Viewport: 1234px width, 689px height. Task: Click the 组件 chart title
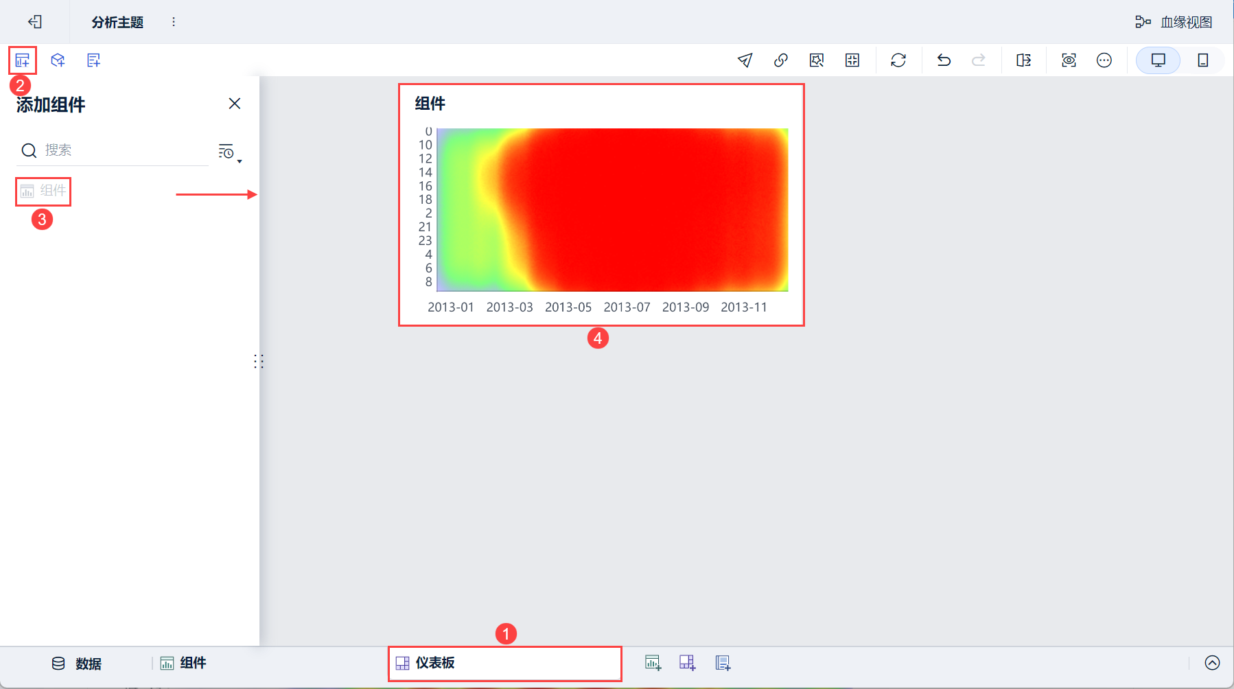[430, 104]
